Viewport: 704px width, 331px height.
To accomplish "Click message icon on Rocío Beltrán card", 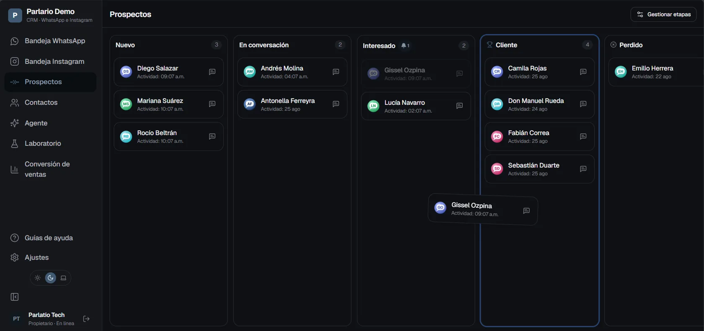I will coord(212,137).
